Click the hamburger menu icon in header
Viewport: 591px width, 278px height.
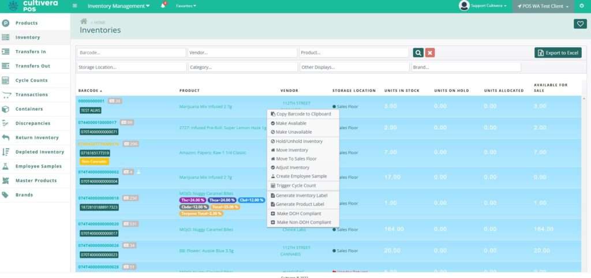[x=75, y=6]
